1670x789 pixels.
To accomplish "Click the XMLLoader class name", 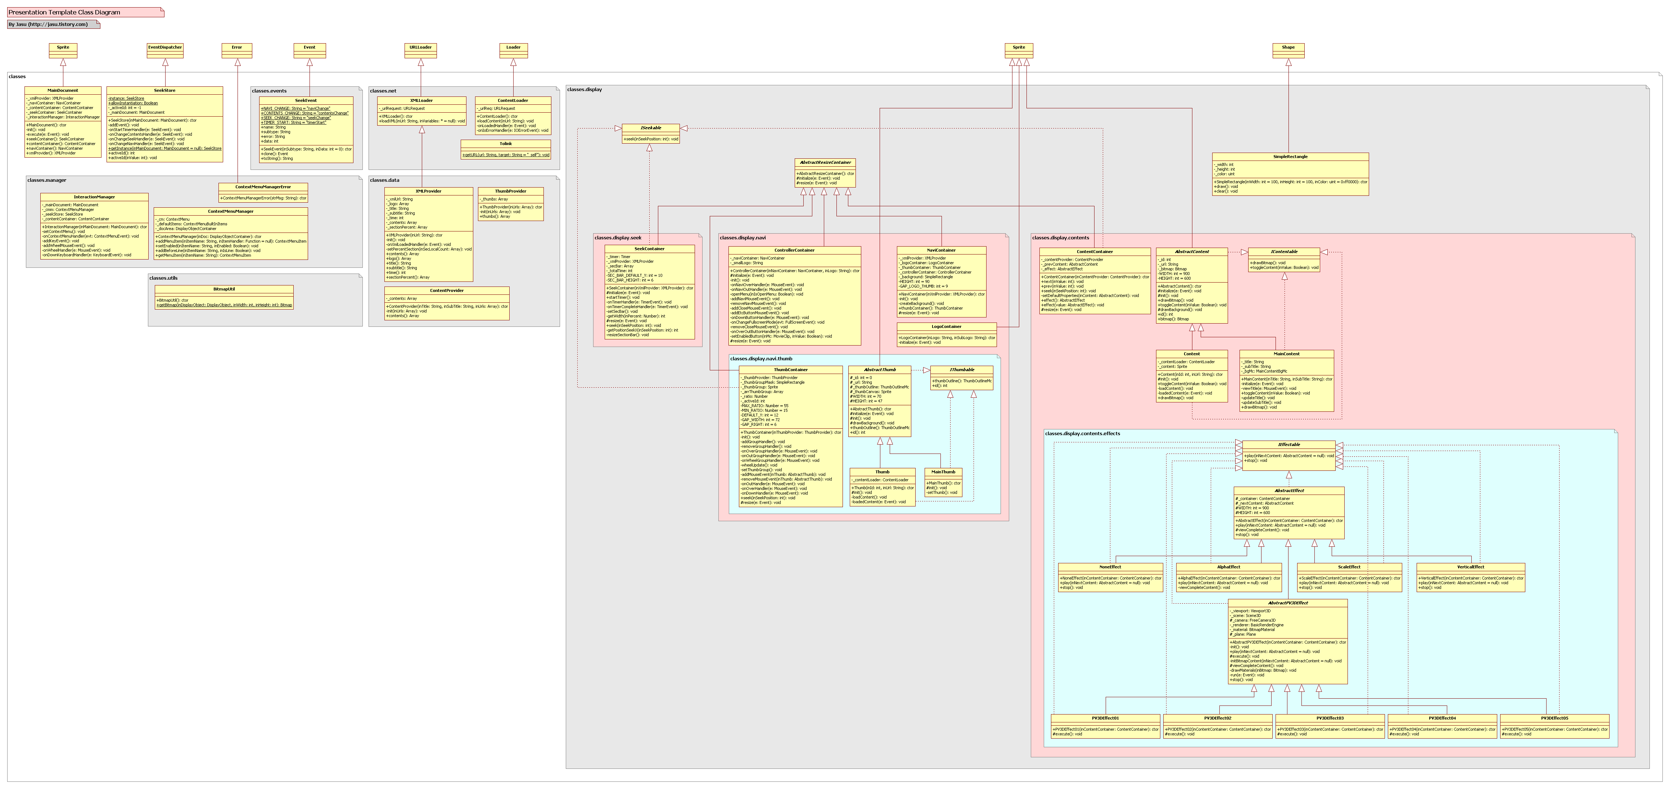I will (421, 100).
